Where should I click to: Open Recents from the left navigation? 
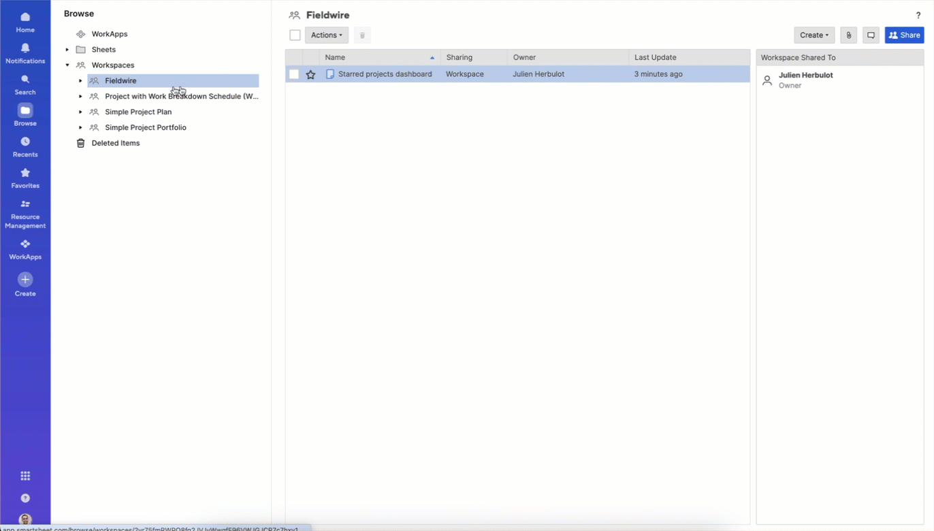click(x=25, y=146)
